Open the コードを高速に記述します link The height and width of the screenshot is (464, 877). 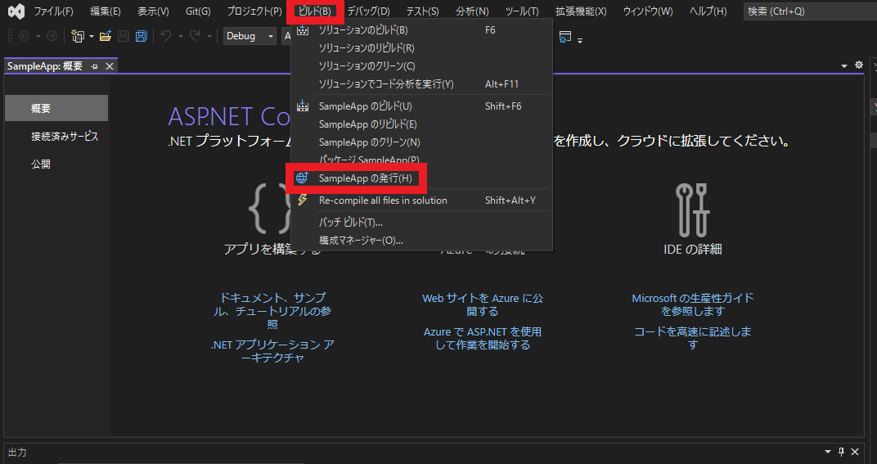coord(692,338)
